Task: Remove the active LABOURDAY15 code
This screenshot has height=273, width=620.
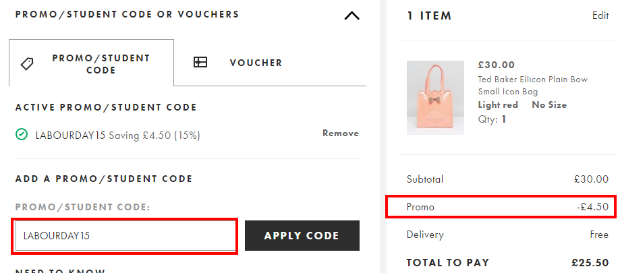Action: click(x=341, y=133)
